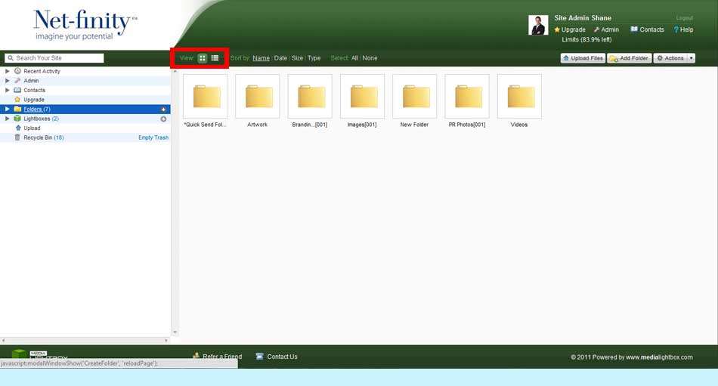The height and width of the screenshot is (386, 718).
Task: Switch to list view
Action: click(x=215, y=58)
